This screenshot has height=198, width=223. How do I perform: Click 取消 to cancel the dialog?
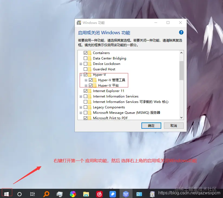(174, 125)
